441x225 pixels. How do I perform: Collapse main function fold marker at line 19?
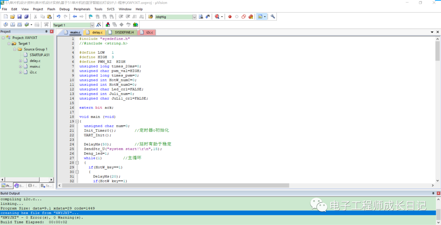pyautogui.click(x=76, y=121)
